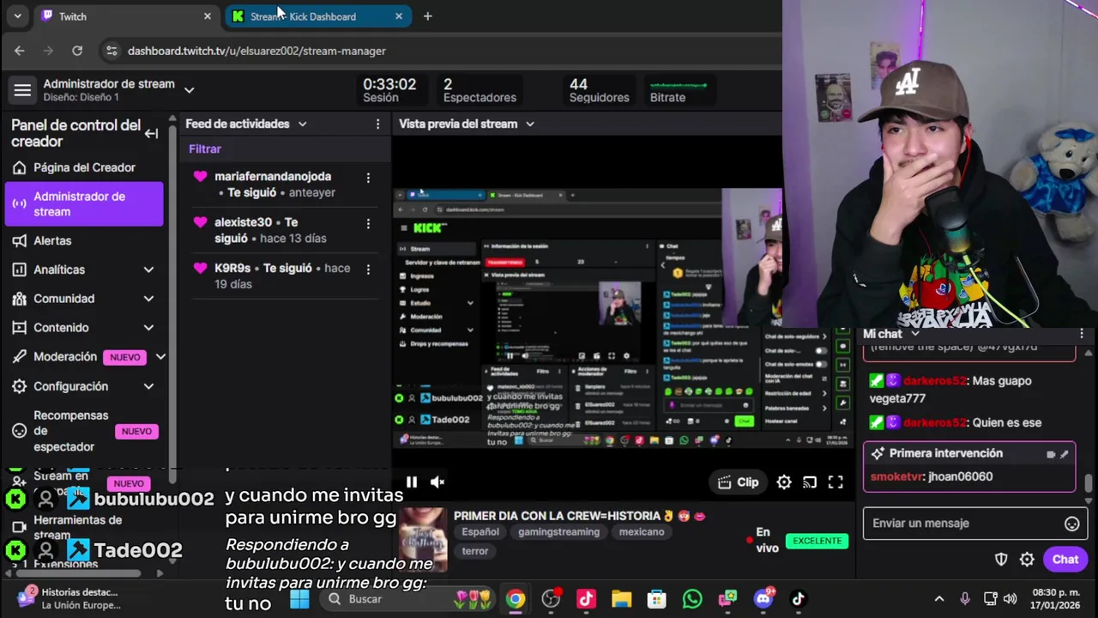This screenshot has height=618, width=1098.
Task: Pin the Primera intervención message
Action: pos(1065,454)
